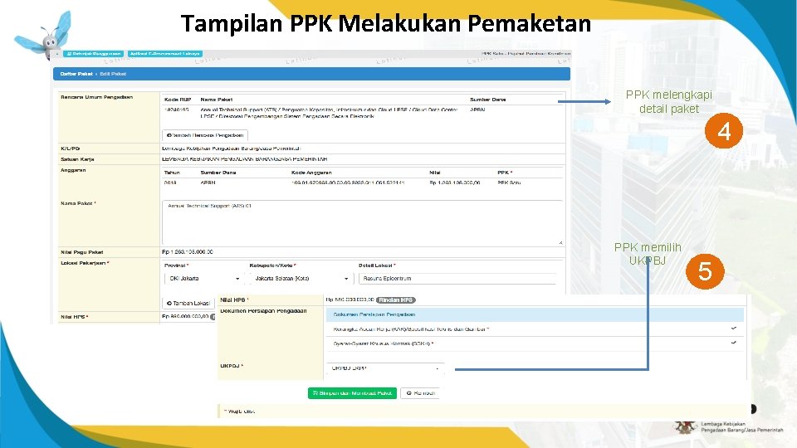
Task: Click the Tambah Rencana Pengadaan button
Action: [x=205, y=135]
